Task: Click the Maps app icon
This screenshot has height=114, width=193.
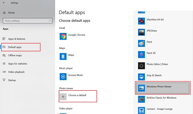Action: click(63, 57)
